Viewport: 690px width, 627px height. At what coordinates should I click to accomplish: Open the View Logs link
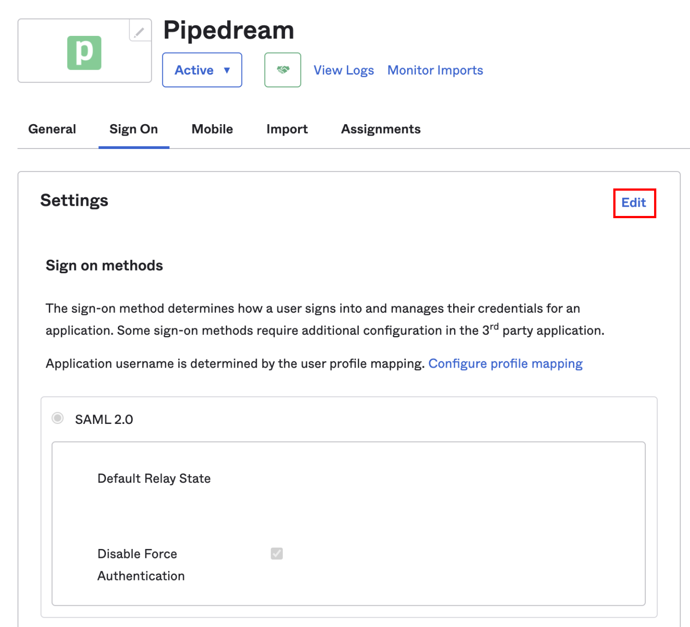pyautogui.click(x=344, y=70)
